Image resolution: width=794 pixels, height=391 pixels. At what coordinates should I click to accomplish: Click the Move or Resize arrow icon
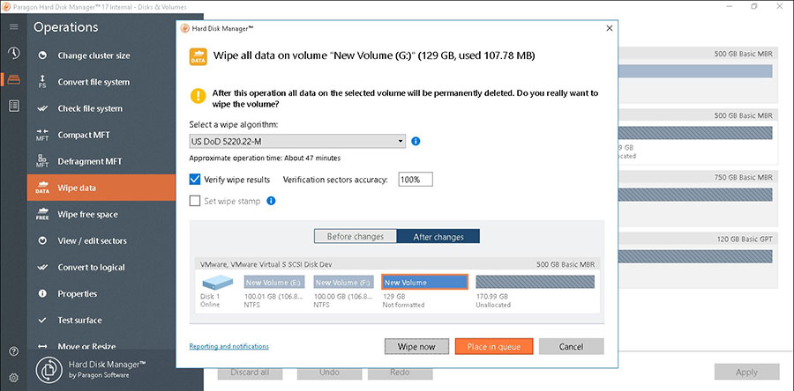[42, 347]
